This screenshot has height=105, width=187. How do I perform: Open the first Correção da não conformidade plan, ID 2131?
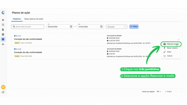tap(28, 39)
